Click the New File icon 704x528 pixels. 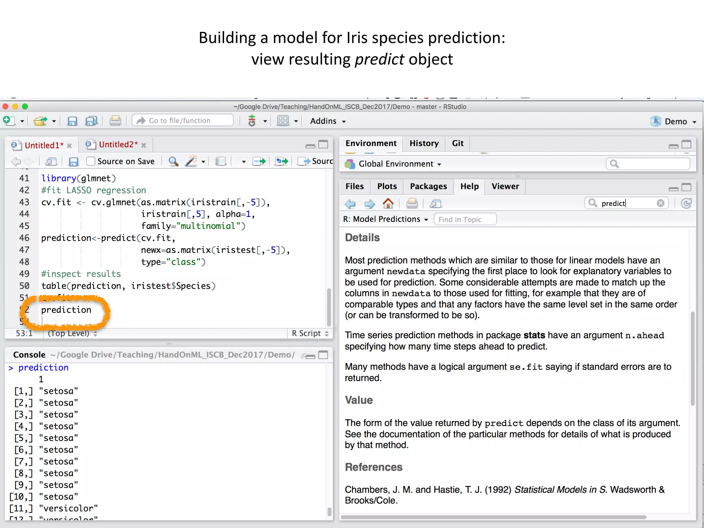tap(9, 121)
